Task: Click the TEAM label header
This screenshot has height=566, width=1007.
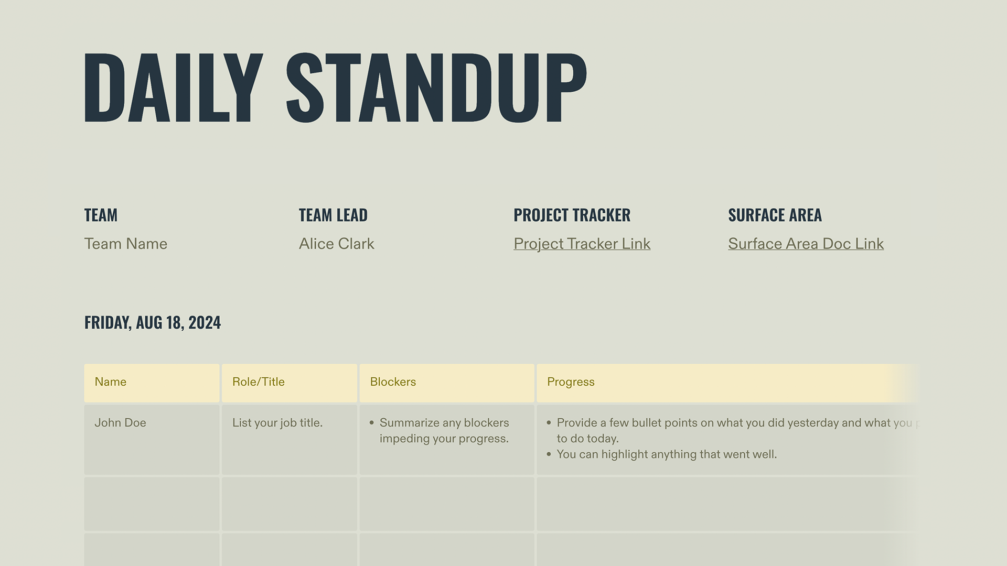Action: coord(100,214)
